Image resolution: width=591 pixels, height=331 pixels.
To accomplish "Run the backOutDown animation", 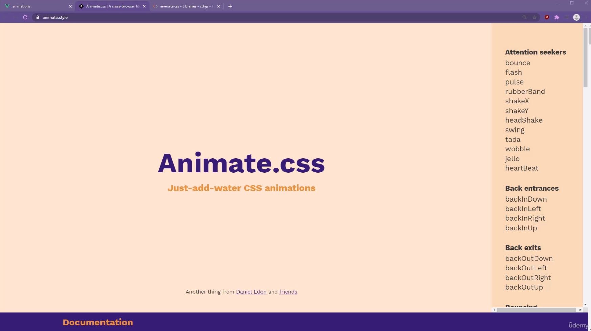I will tap(529, 258).
